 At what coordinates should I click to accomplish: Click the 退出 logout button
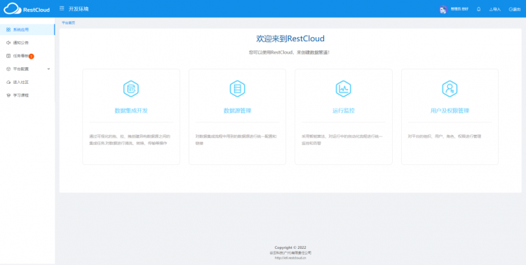coord(515,9)
